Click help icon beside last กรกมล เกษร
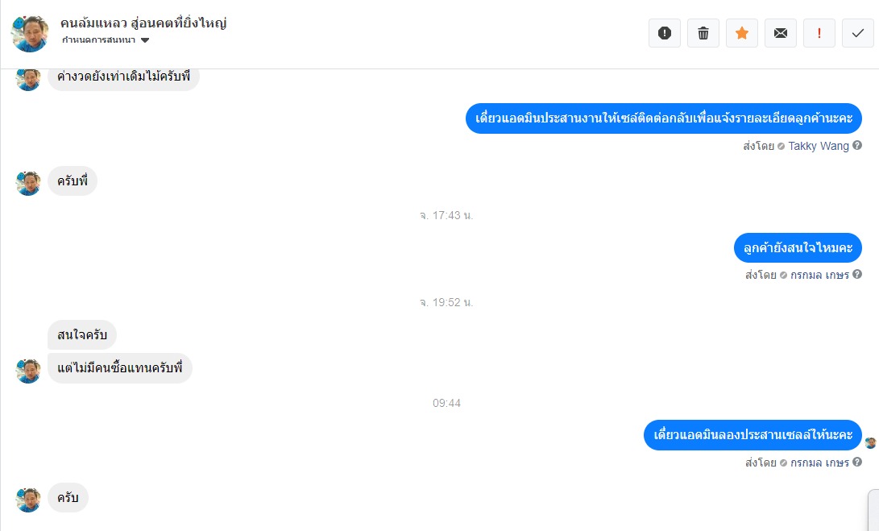879x531 pixels. coord(857,462)
